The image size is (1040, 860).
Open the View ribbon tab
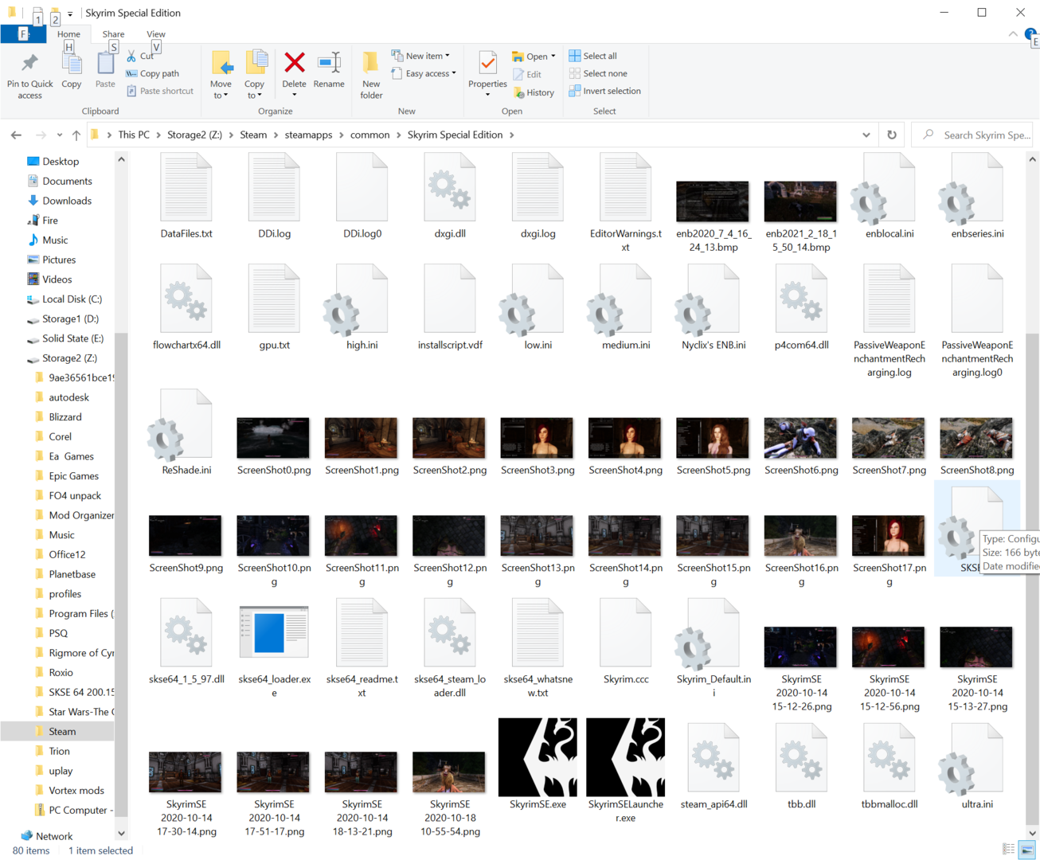coord(156,34)
